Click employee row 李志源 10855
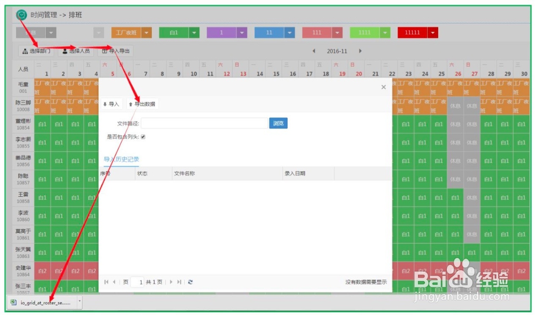Screen dimensions: 539x315 point(23,143)
